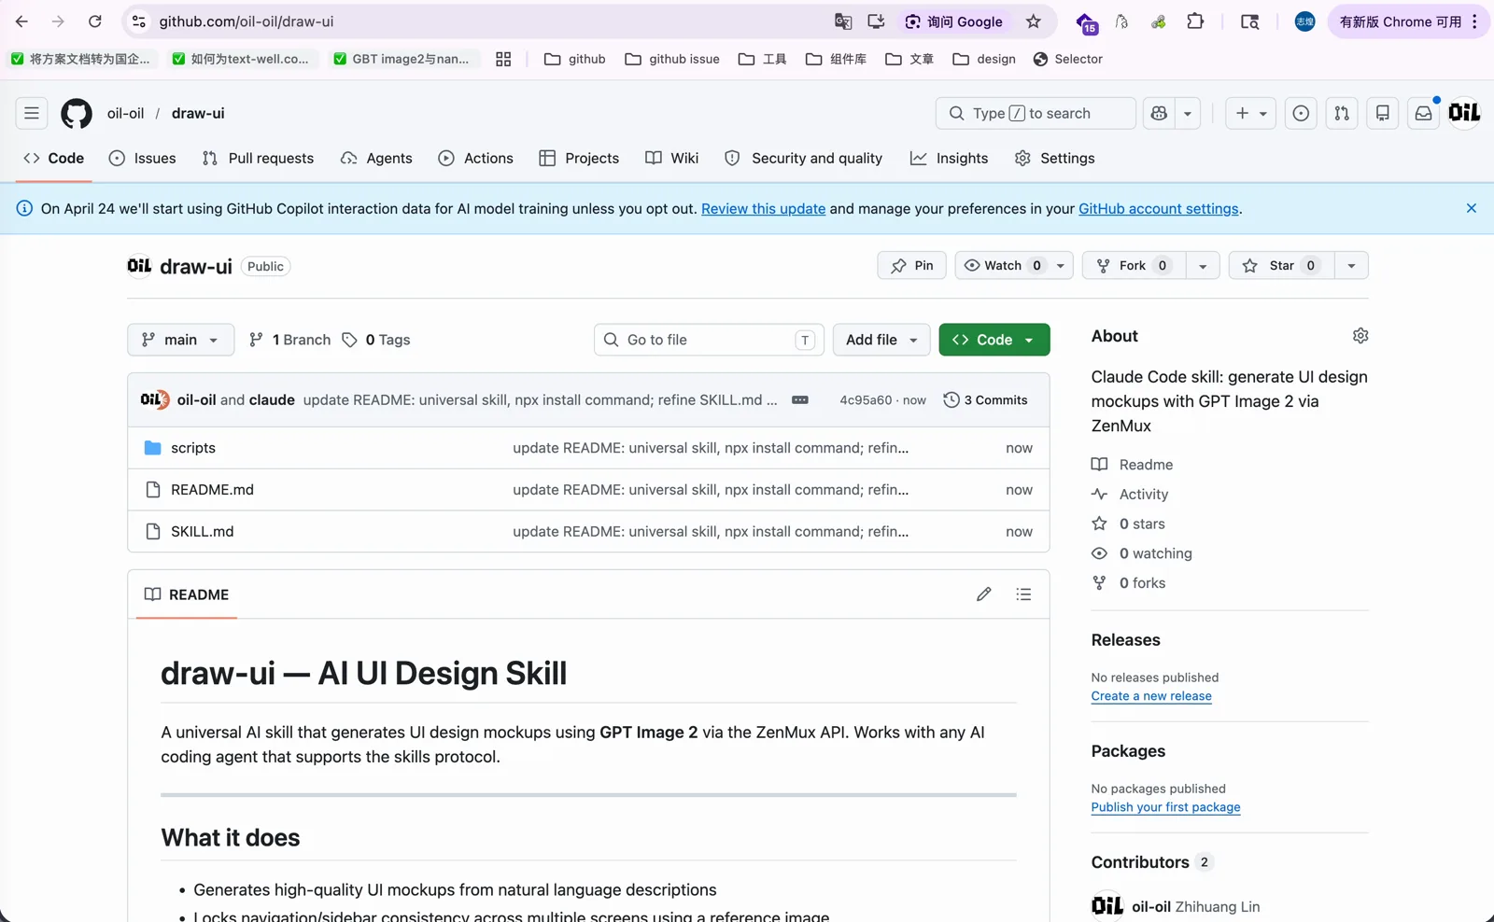Open the scripts folder
This screenshot has height=922, width=1494.
(193, 448)
